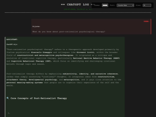
Task: Click 'constructivist and metacognitive psychotherapies' bold text
Action: click(x=45, y=55)
